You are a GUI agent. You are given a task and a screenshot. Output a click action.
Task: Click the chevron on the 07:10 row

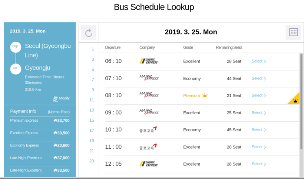coord(265,79)
